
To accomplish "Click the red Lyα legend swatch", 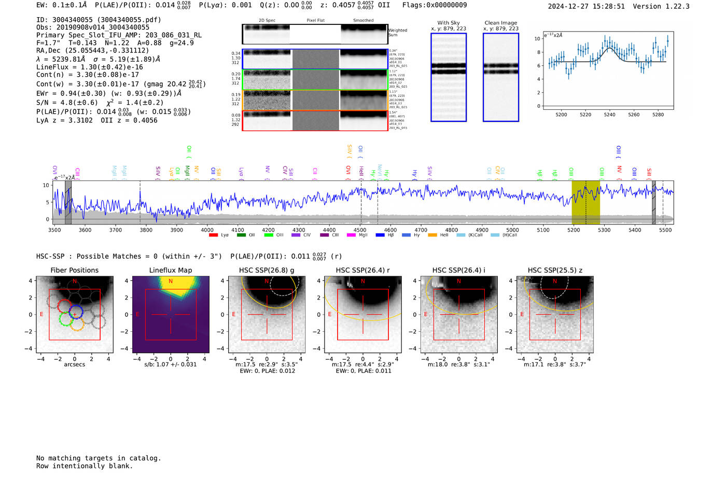I will click(x=213, y=235).
